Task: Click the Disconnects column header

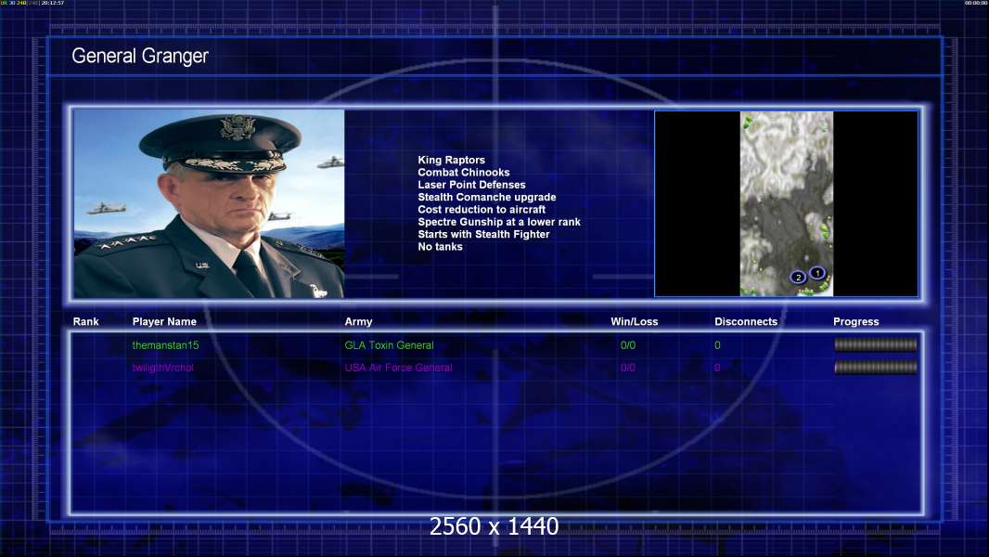Action: pos(746,322)
